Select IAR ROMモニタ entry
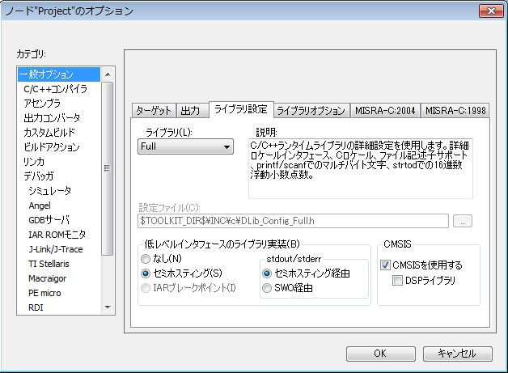This screenshot has width=508, height=373. (57, 235)
